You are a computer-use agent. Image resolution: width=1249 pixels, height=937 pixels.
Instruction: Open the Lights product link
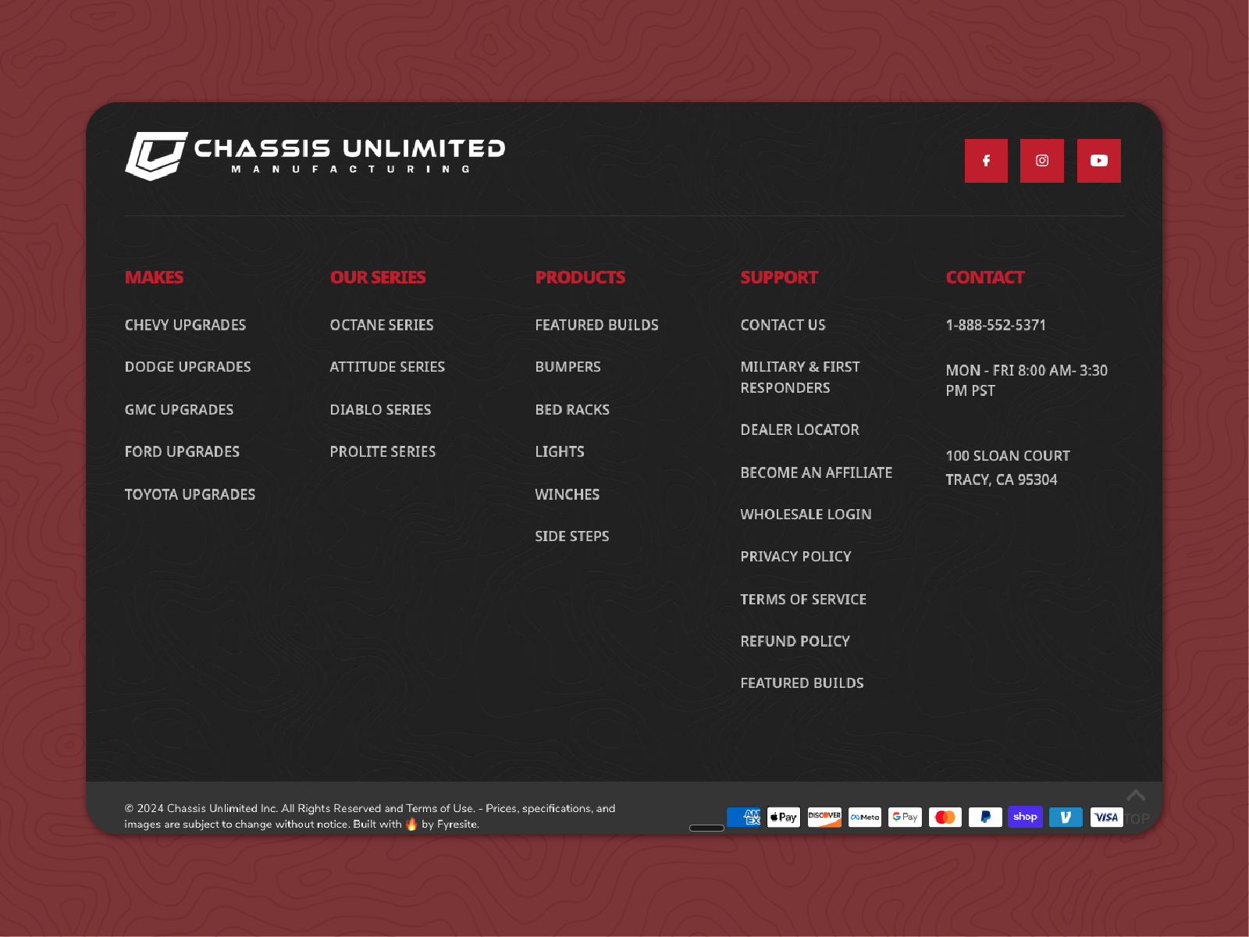(560, 452)
